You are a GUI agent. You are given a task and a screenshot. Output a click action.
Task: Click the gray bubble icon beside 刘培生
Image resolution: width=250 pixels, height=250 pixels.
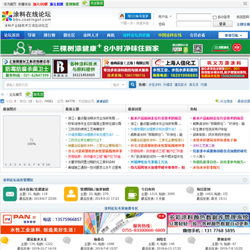click(129, 240)
